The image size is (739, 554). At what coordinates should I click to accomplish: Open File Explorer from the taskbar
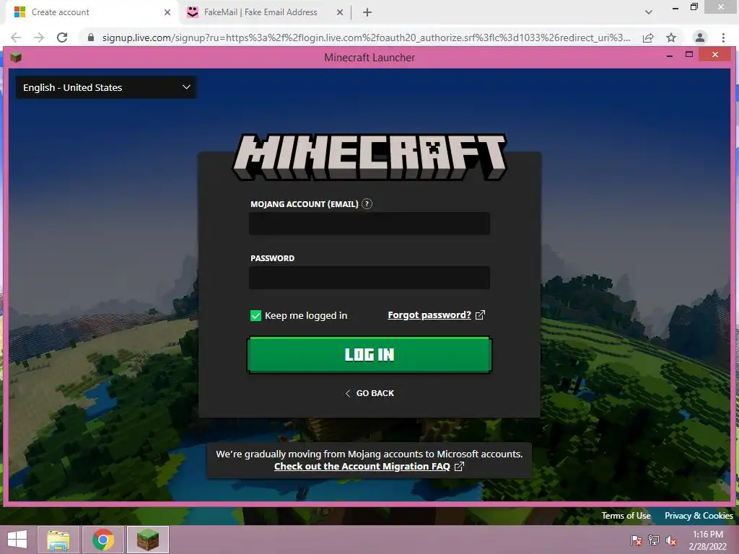[58, 540]
